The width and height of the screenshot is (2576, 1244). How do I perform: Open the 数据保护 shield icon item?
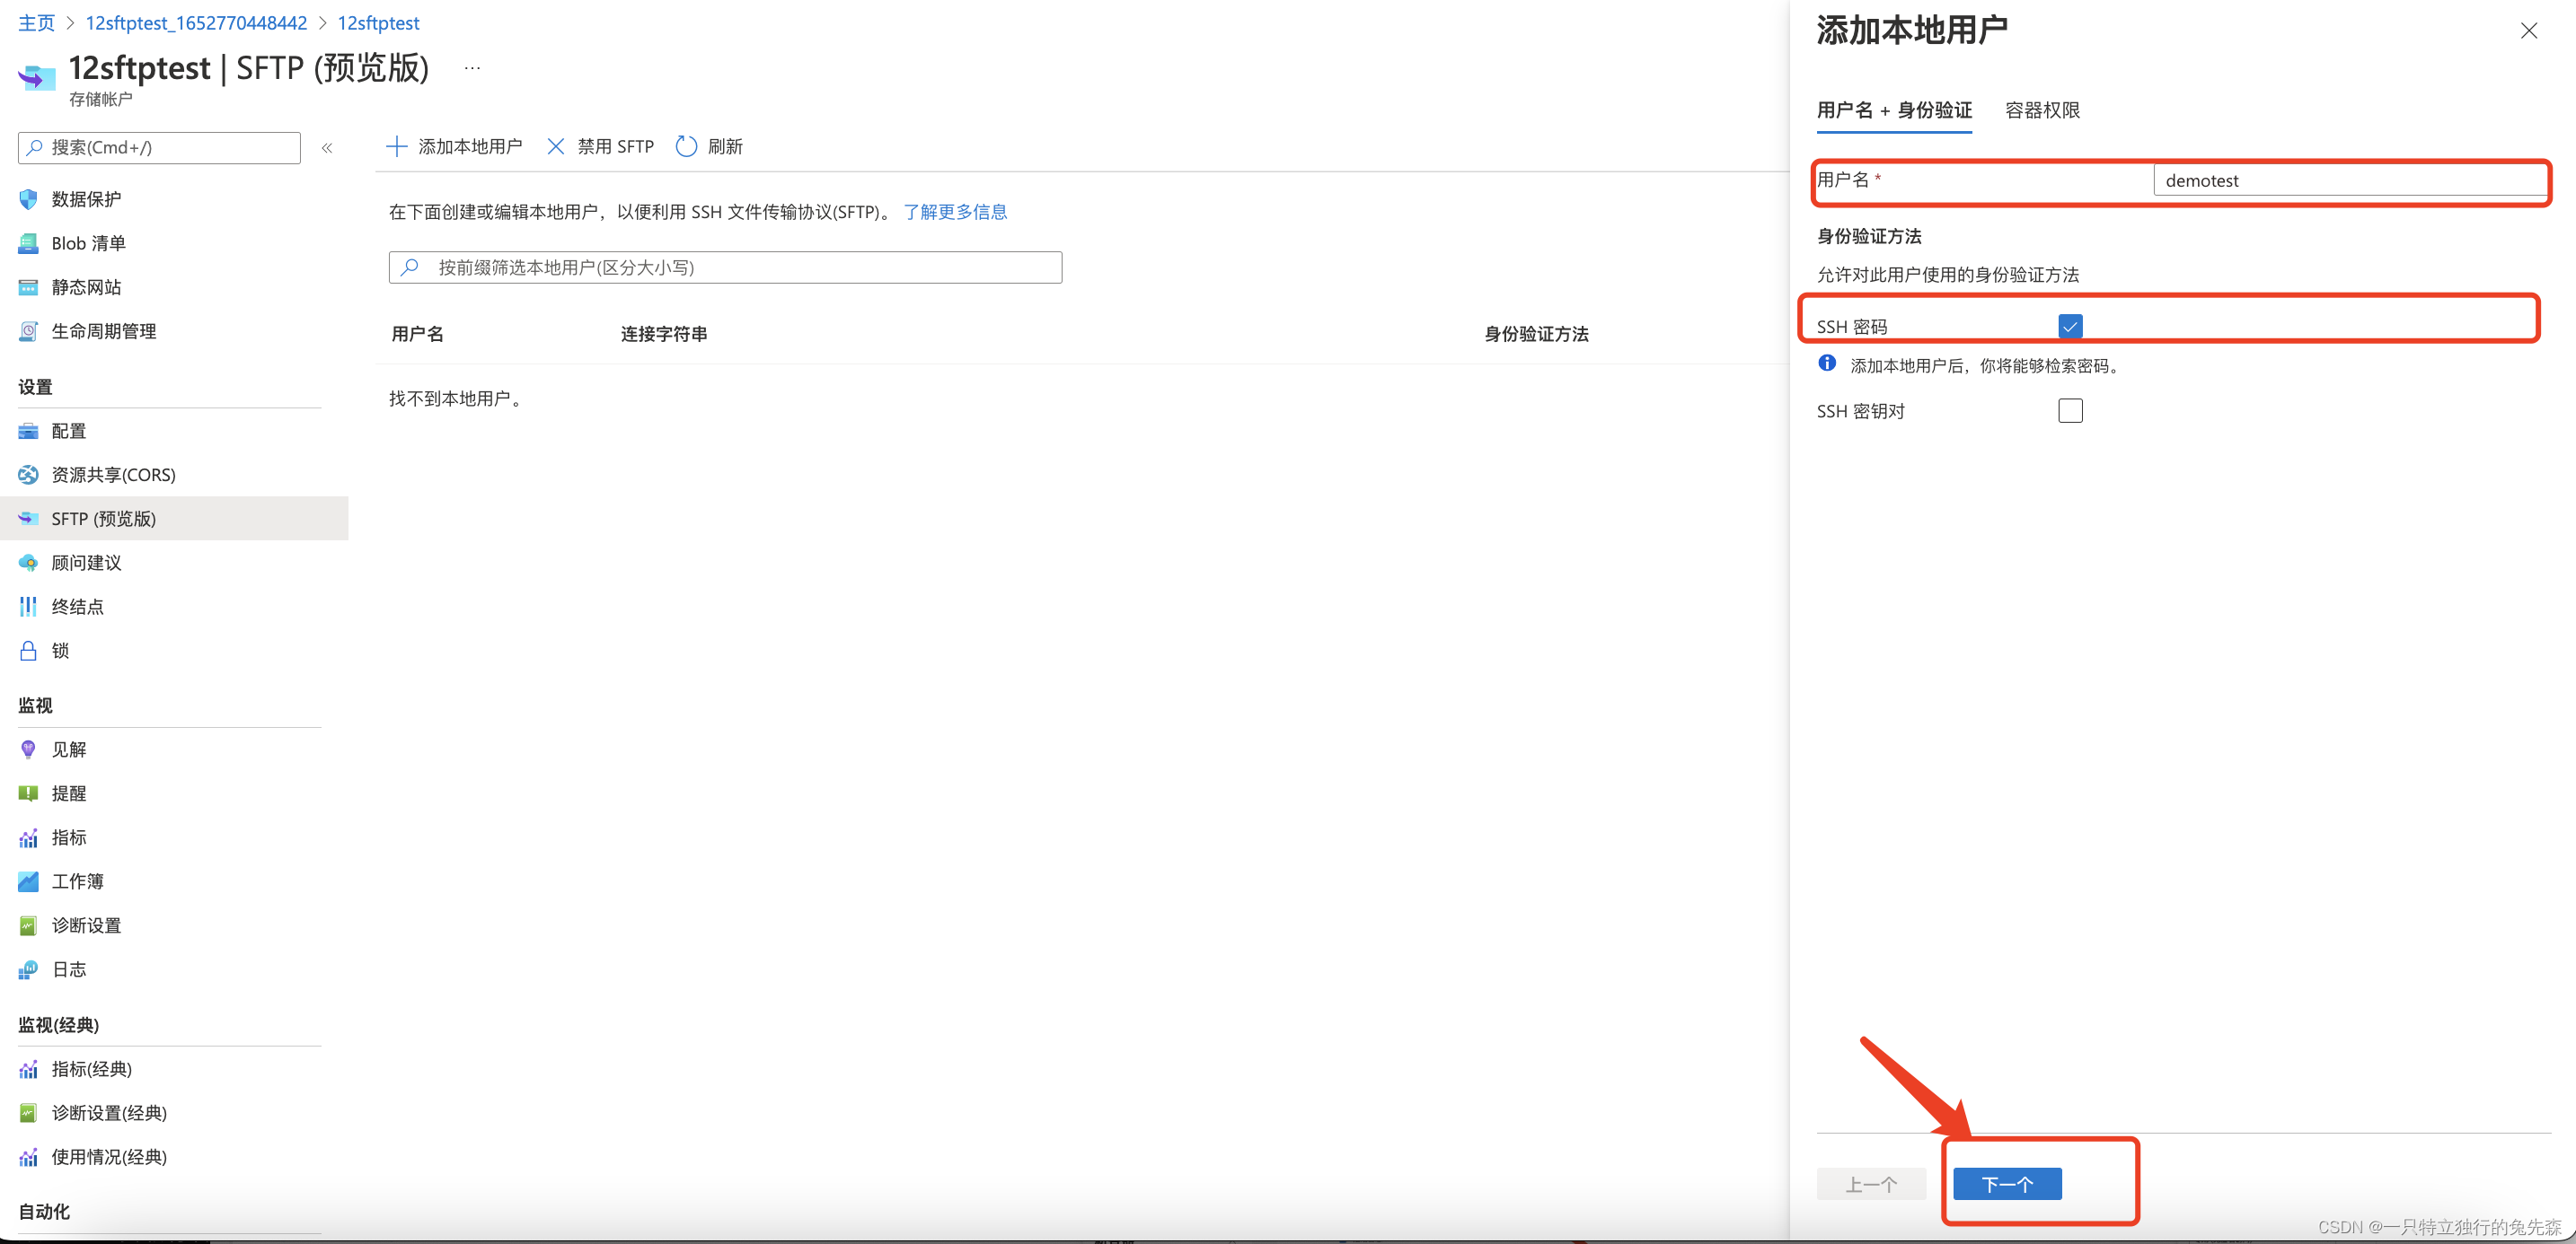[28, 199]
